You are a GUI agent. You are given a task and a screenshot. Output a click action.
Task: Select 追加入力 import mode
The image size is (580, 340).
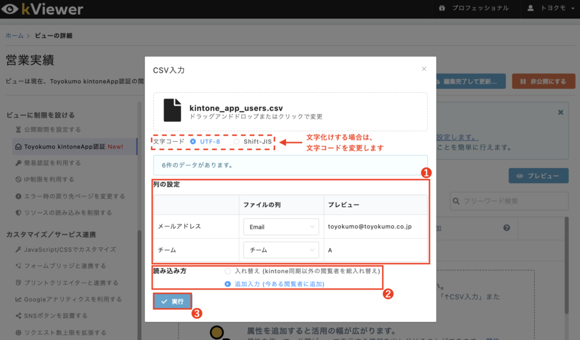(x=228, y=284)
